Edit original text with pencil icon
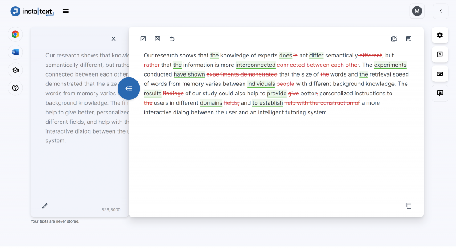The width and height of the screenshot is (456, 248). click(45, 206)
